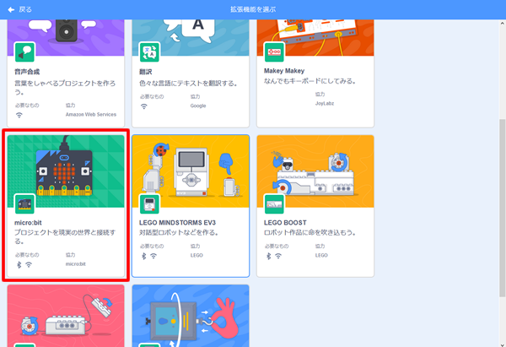This screenshot has height=347, width=506.
Task: Click the Wi-Fi icon on 翻訳 card
Action: click(x=144, y=106)
